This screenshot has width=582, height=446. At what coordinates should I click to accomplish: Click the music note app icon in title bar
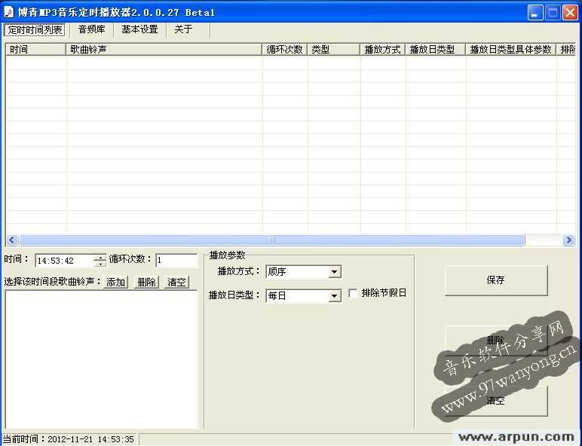coord(8,12)
